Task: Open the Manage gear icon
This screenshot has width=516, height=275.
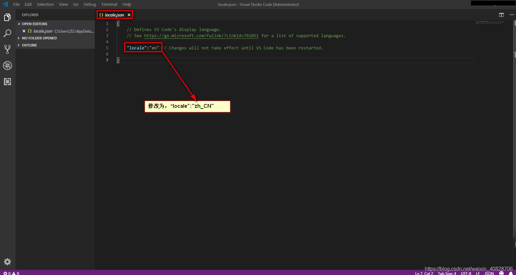Action: (x=7, y=262)
